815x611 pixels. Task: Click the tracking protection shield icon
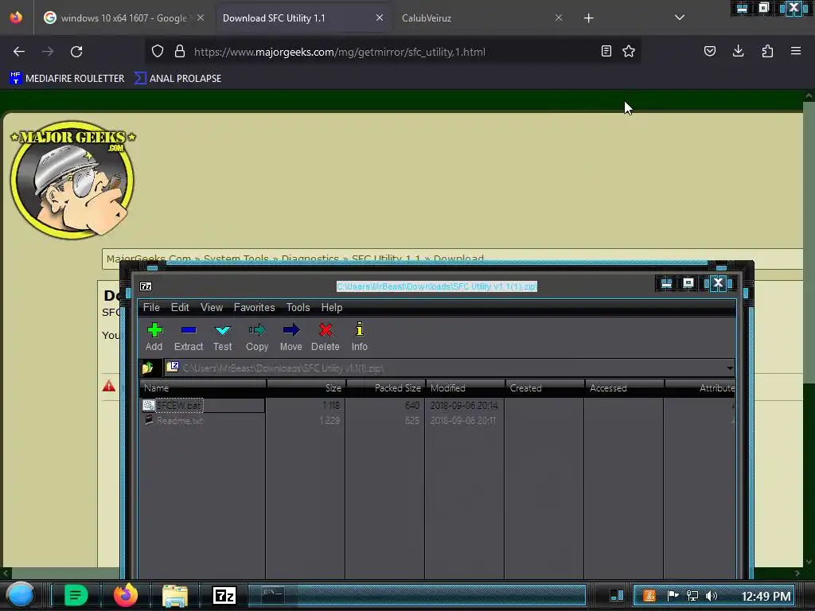tap(158, 52)
